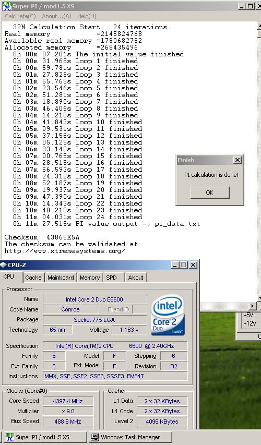
Task: Click the xtremesystems.org URL text
Action: [x=65, y=251]
